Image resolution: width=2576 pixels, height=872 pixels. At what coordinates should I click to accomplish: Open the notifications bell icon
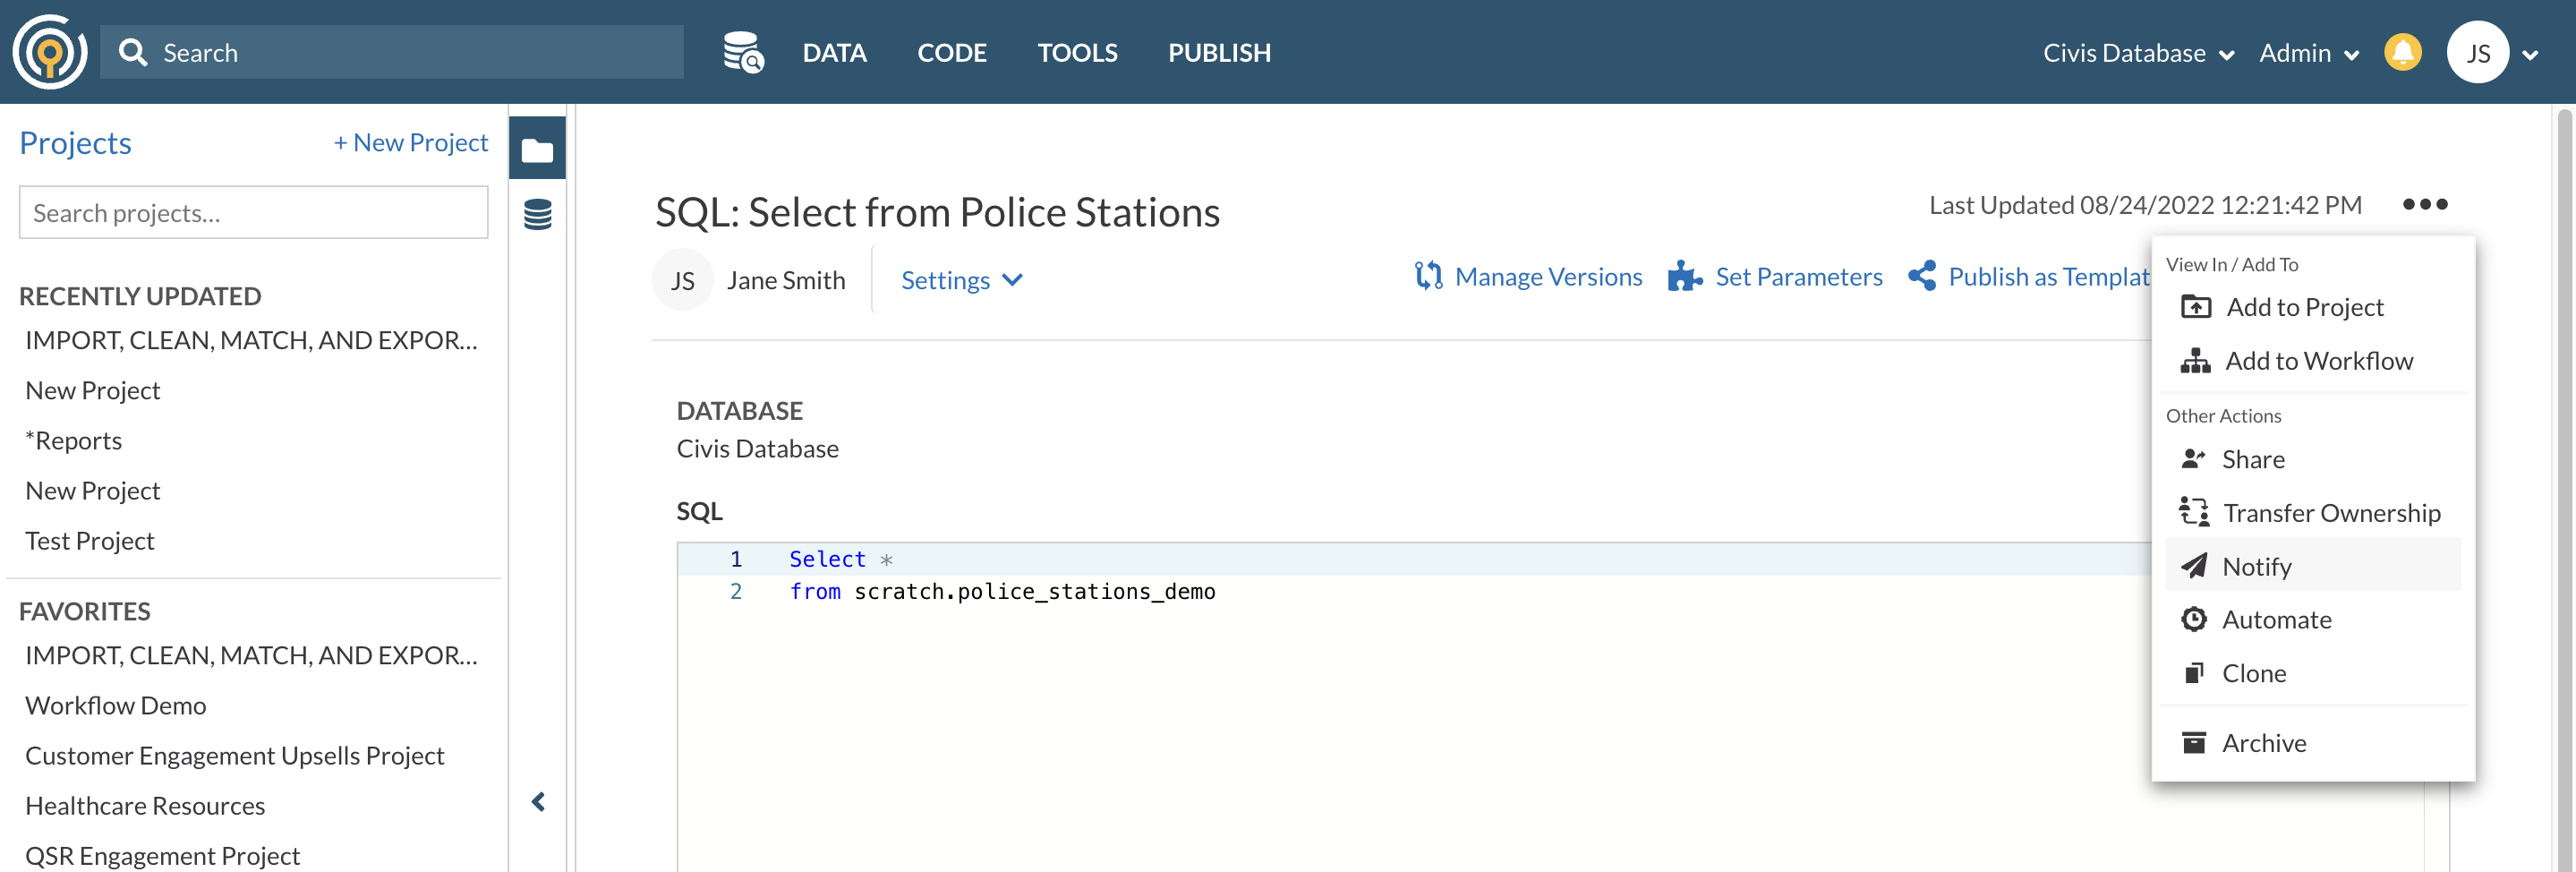click(x=2402, y=52)
